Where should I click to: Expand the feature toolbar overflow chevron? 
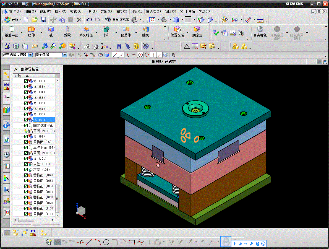coord(165,27)
